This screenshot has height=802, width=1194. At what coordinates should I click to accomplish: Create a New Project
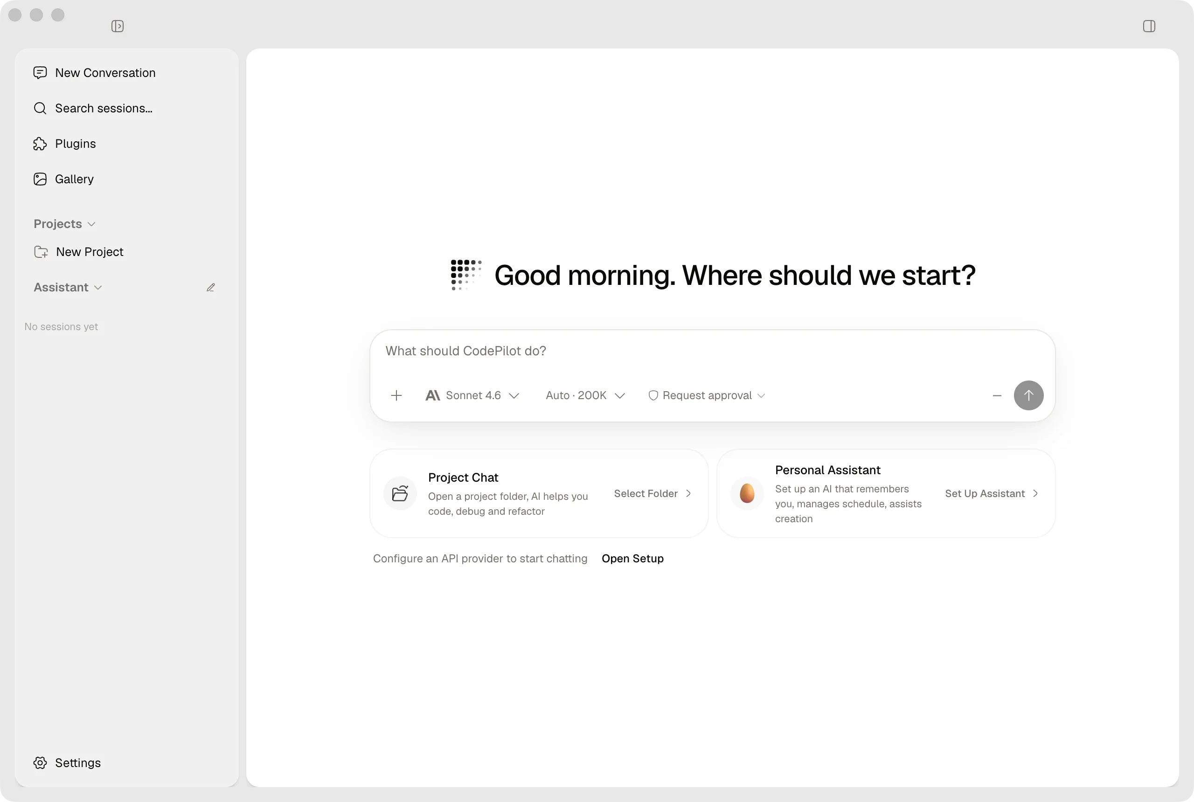click(126, 252)
